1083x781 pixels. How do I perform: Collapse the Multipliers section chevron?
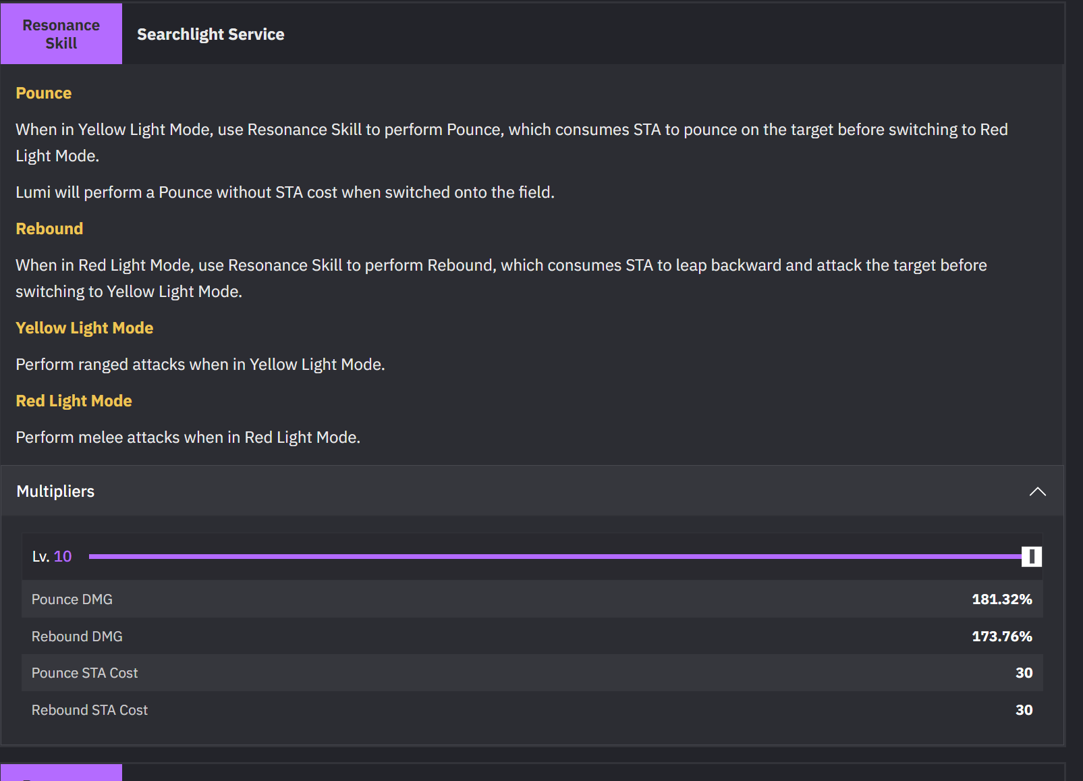[1037, 491]
